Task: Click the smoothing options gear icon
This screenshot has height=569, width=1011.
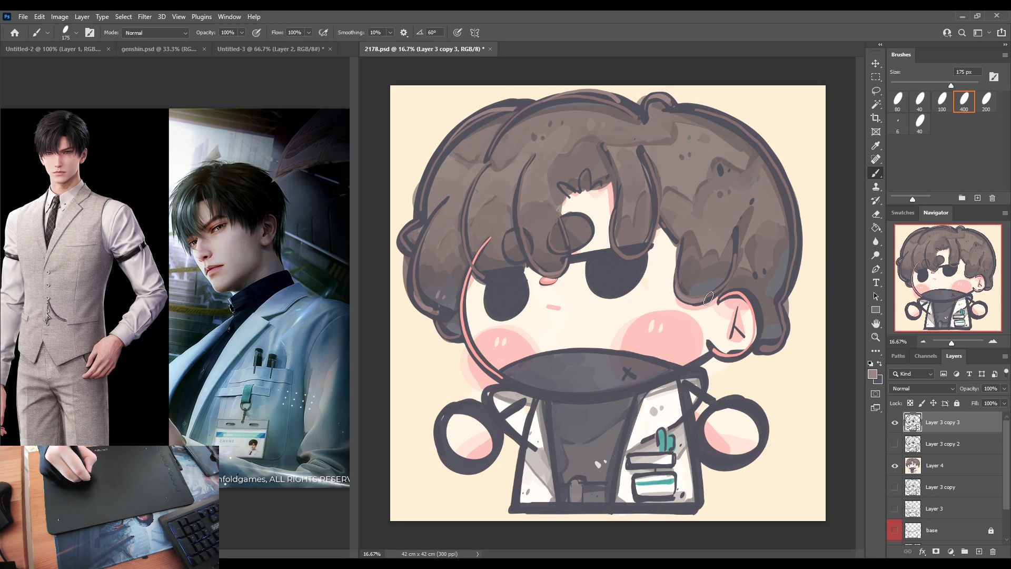Action: 404,33
